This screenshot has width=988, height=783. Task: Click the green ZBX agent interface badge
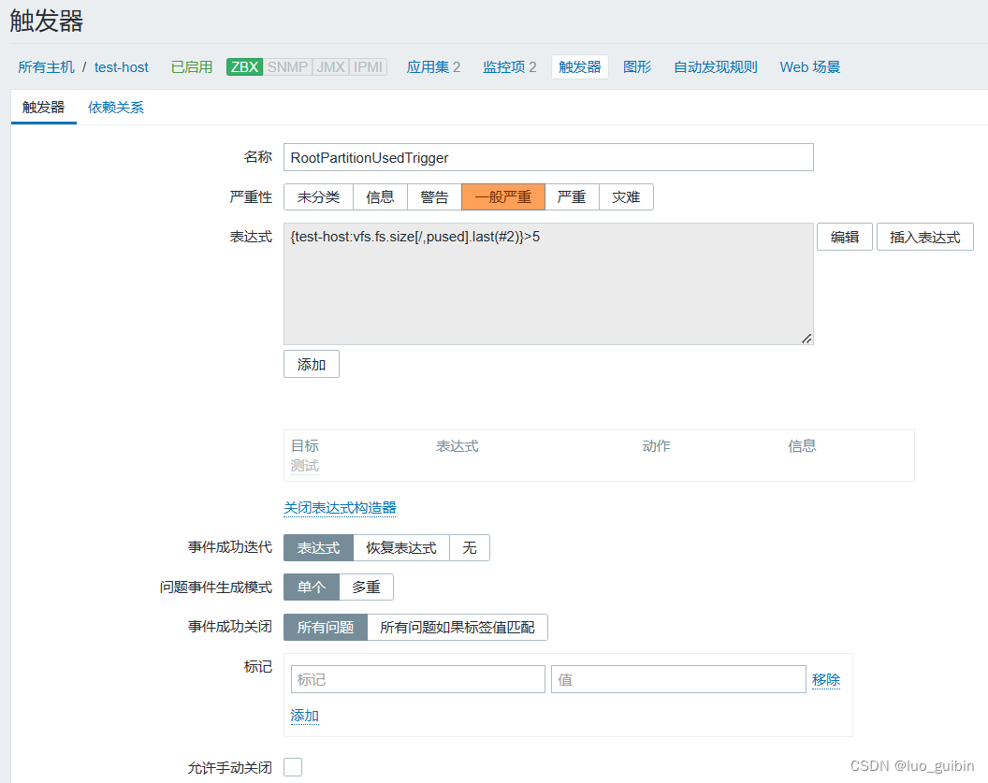243,67
